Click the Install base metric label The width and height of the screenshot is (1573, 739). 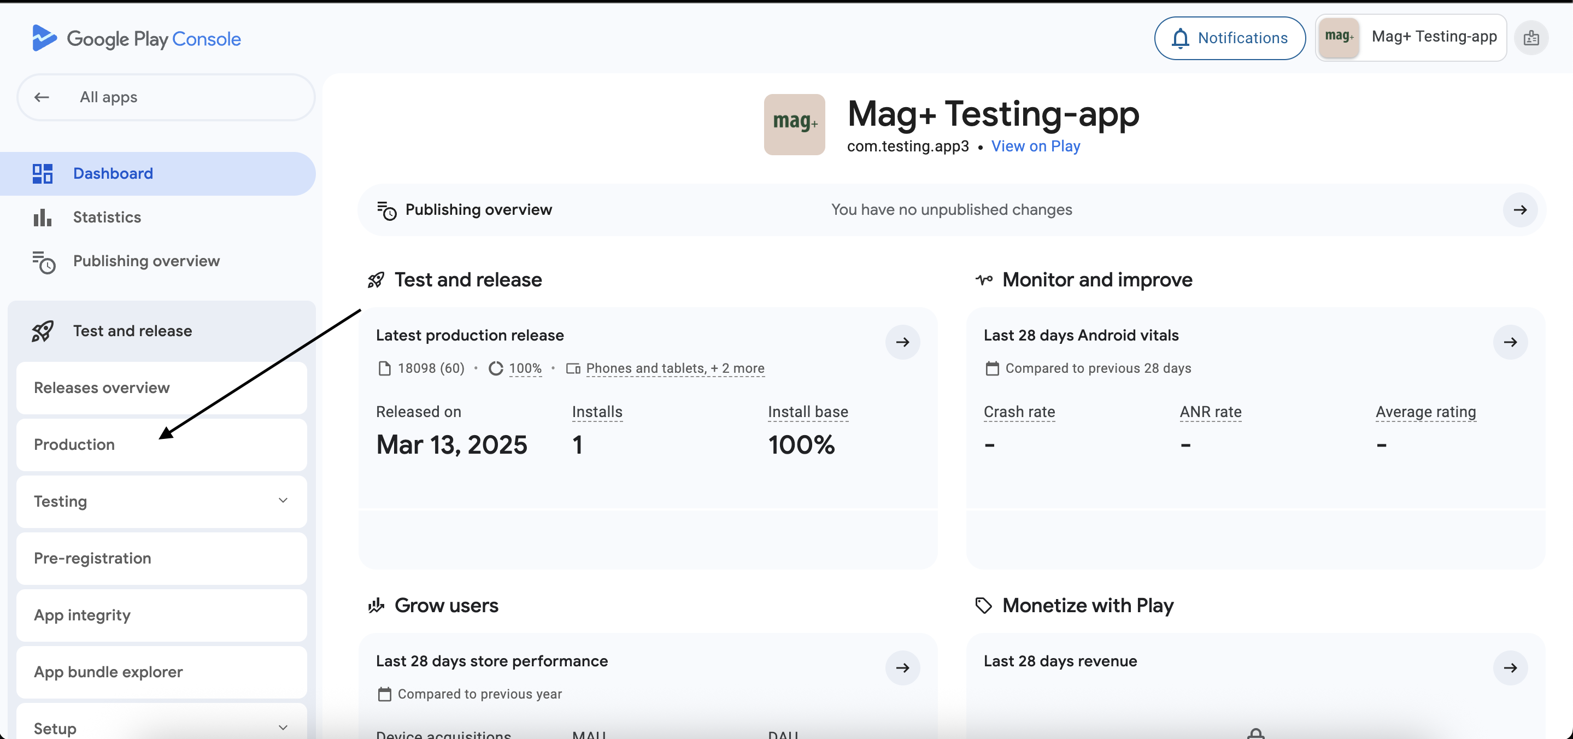[808, 412]
